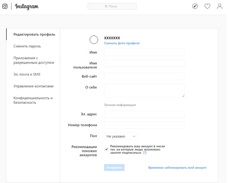The image size is (230, 183).
Task: Click the magnifier in Поиск box
Action: point(106,6)
